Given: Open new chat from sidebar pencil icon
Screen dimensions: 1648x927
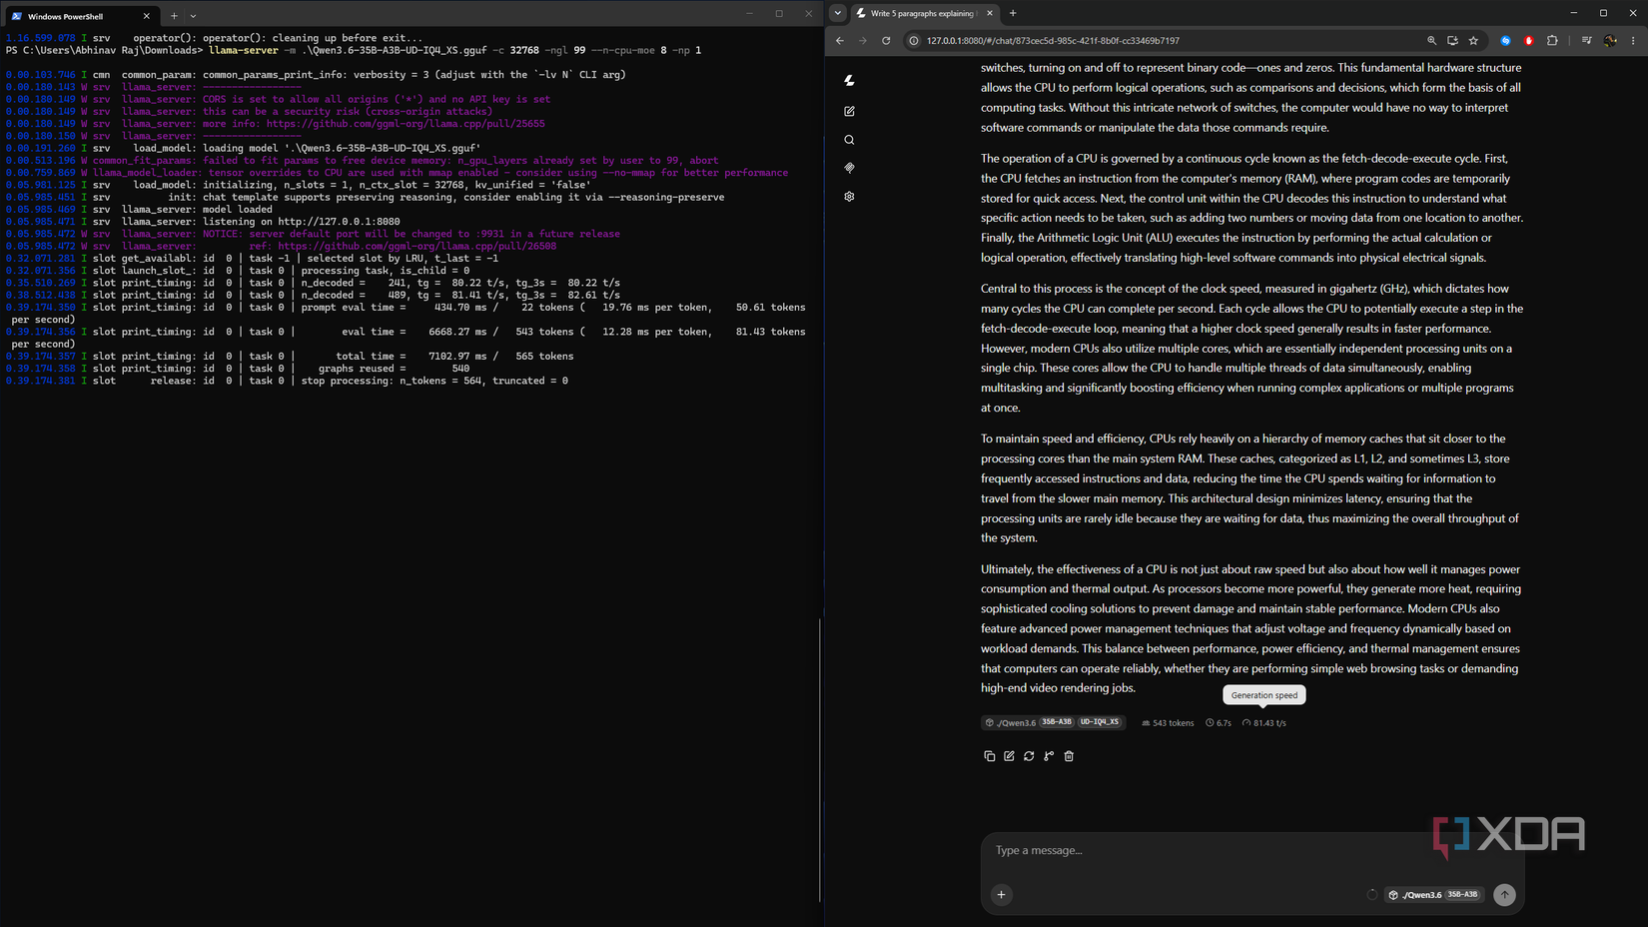Looking at the screenshot, I should pos(849,111).
